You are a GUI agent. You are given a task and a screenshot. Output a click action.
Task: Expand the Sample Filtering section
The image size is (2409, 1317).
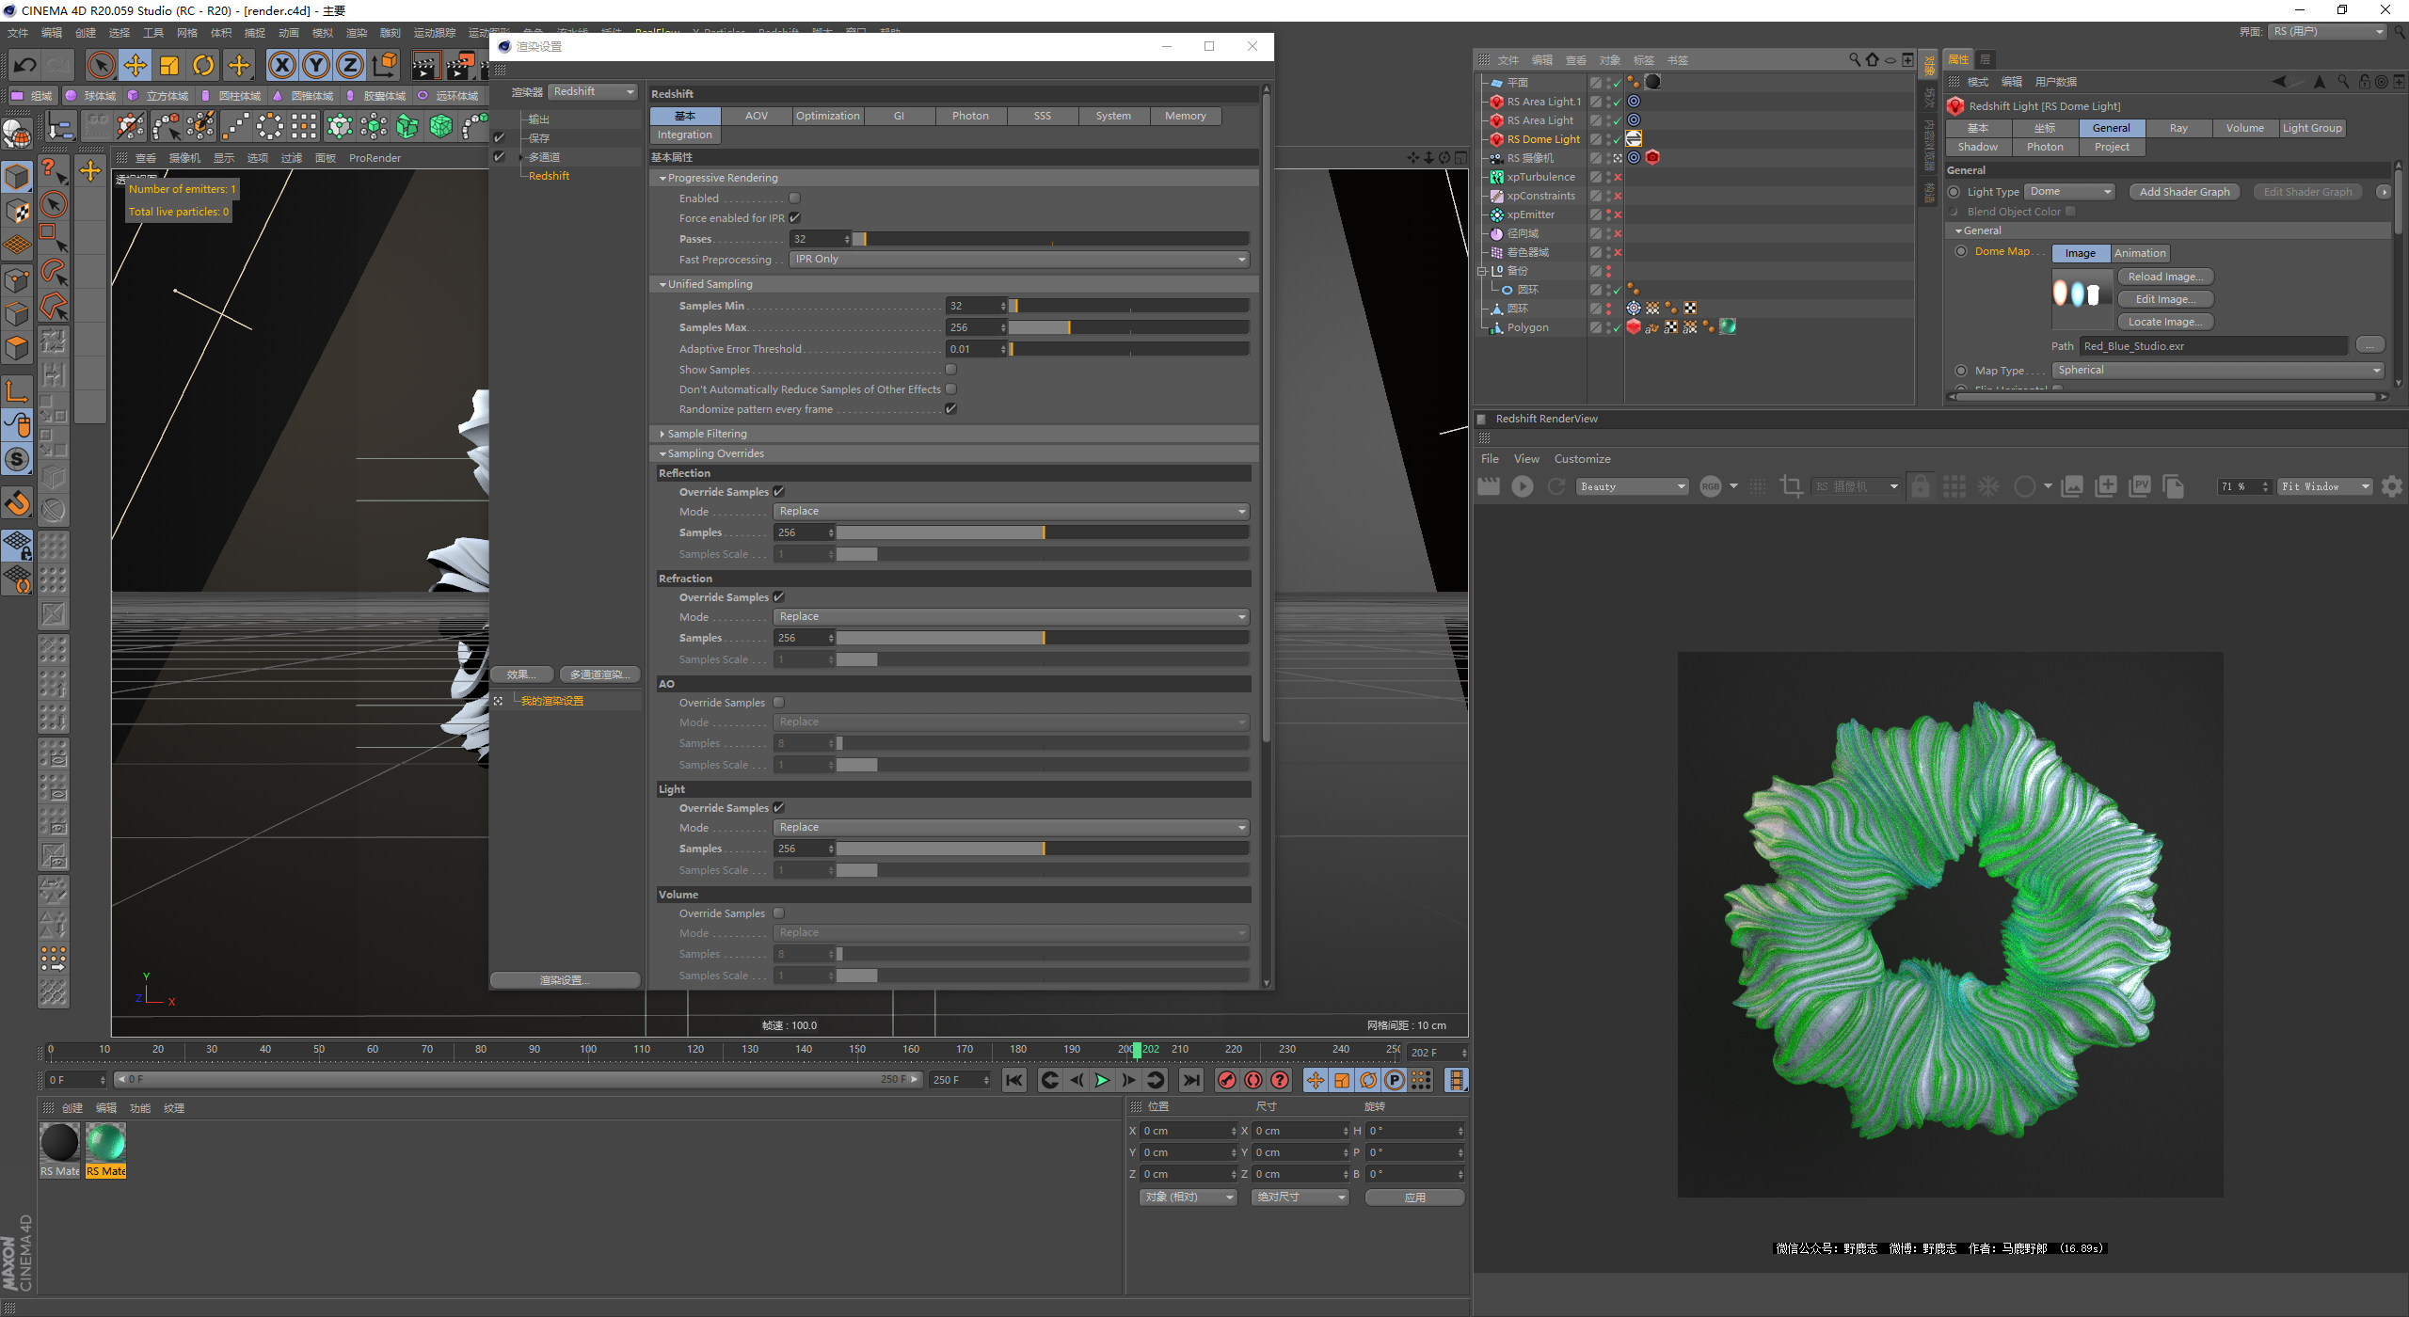pos(707,434)
